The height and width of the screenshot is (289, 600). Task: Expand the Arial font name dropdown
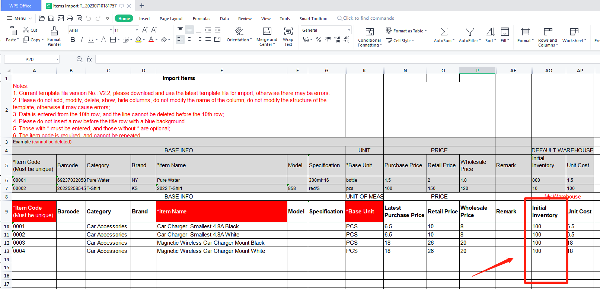coord(111,30)
